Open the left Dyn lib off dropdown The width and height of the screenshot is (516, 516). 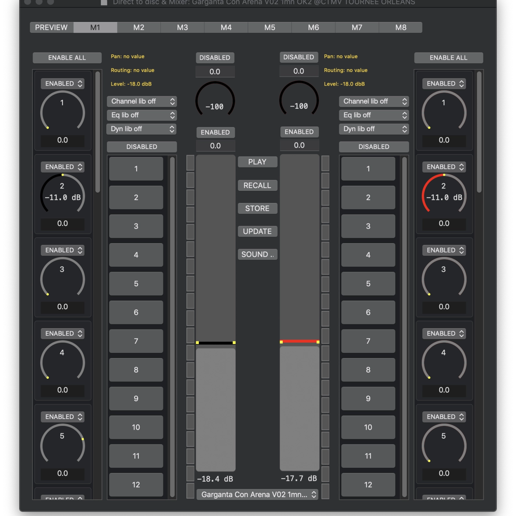tap(142, 129)
